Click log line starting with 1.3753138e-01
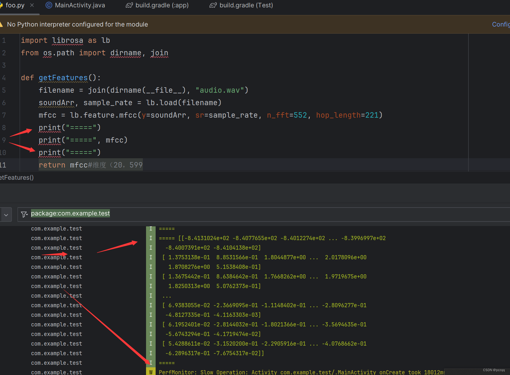This screenshot has width=510, height=375. 264,257
